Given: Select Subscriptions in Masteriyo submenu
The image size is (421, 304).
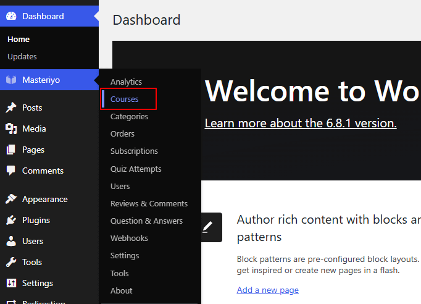Looking at the screenshot, I should [134, 151].
